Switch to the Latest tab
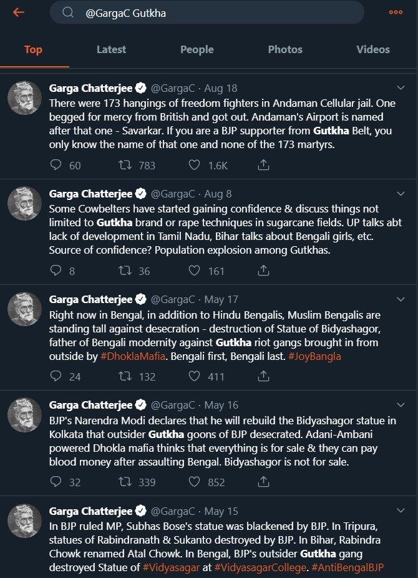Screen dimensions: 418x578 (111, 49)
